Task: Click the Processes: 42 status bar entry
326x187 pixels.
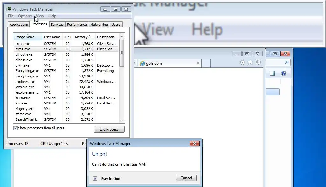Action: (17, 144)
